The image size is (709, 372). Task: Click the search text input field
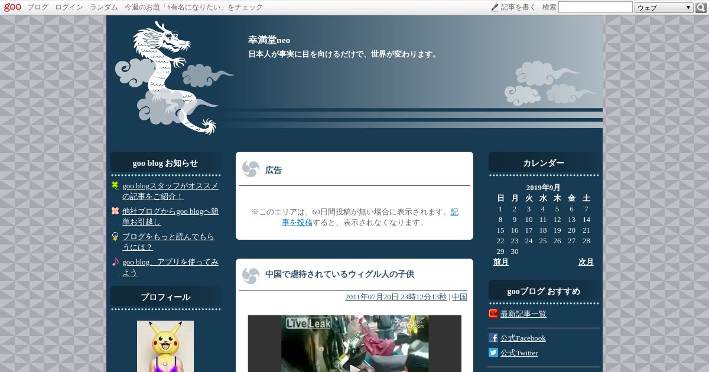(596, 7)
